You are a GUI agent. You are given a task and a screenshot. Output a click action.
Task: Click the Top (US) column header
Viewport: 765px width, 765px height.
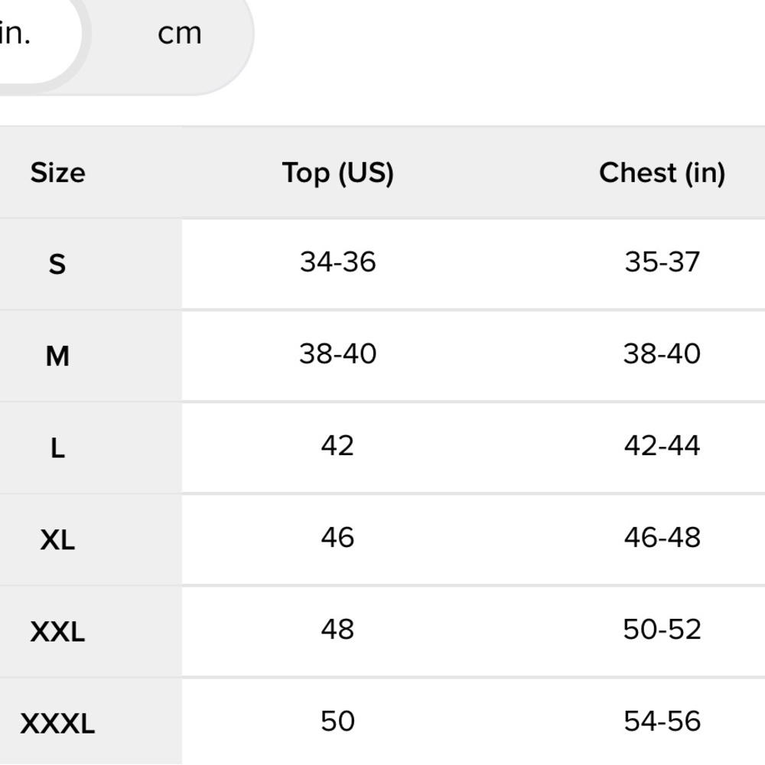(337, 173)
